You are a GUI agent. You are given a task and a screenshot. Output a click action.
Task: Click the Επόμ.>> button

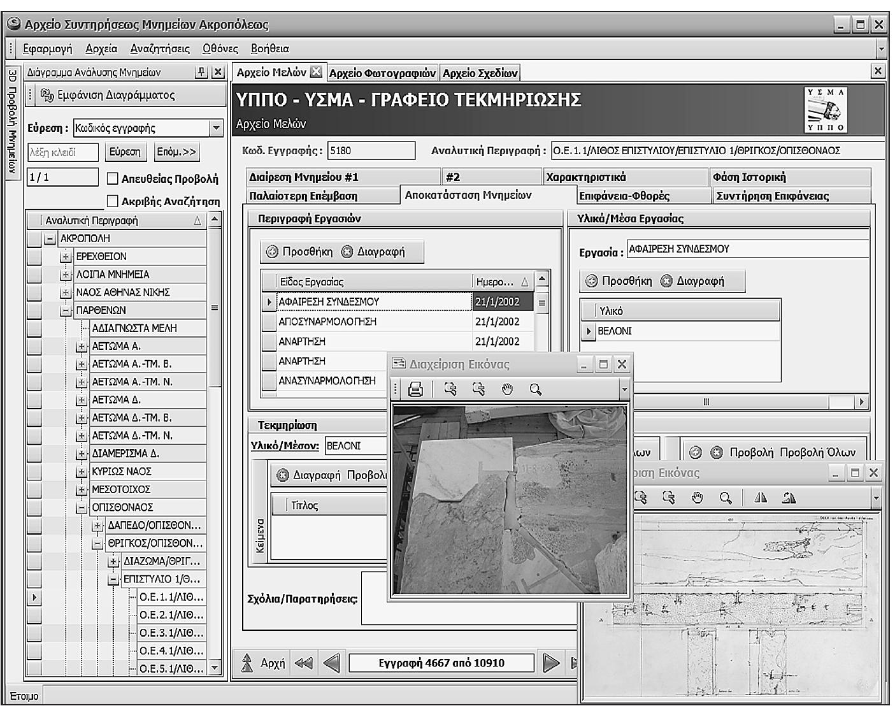click(x=176, y=152)
